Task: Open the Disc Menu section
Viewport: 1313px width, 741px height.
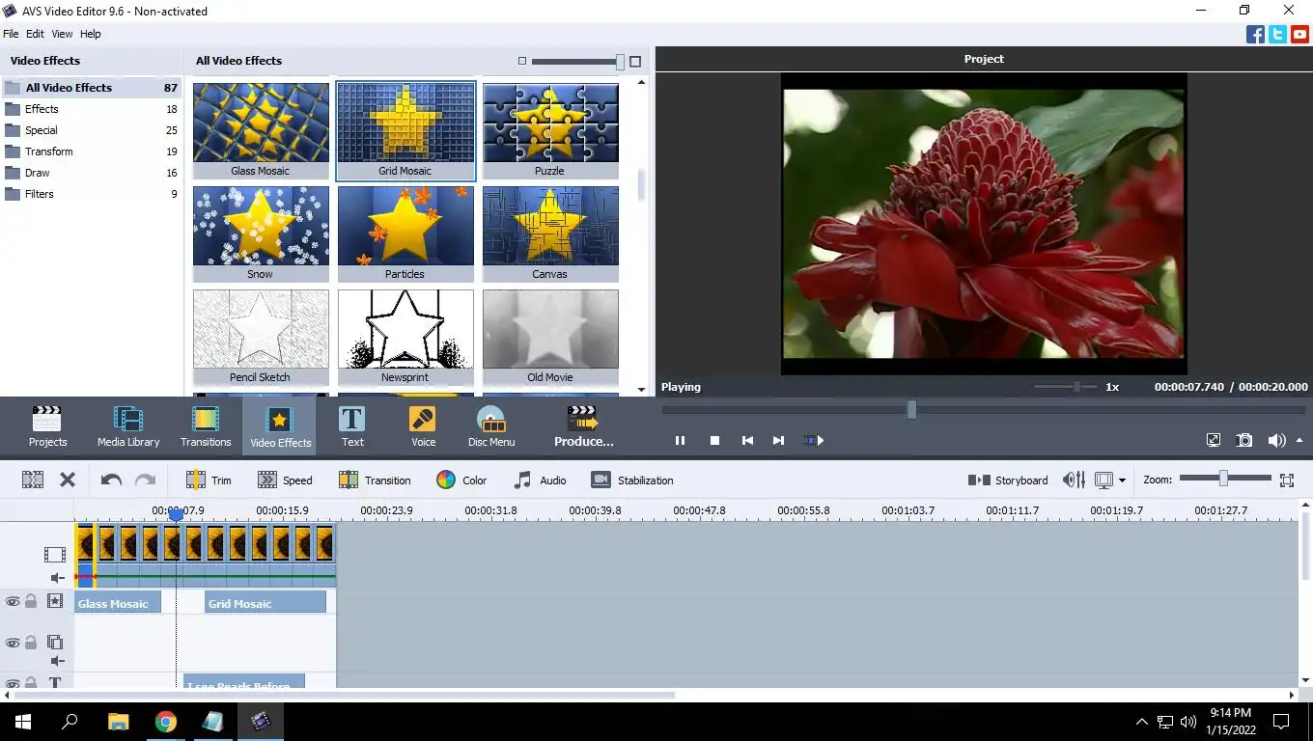Action: coord(491,426)
